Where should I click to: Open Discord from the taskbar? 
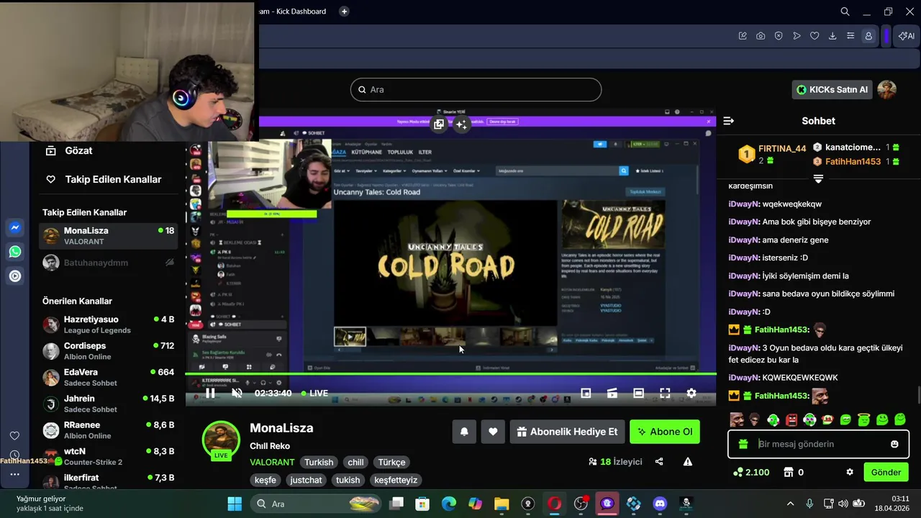(x=660, y=504)
